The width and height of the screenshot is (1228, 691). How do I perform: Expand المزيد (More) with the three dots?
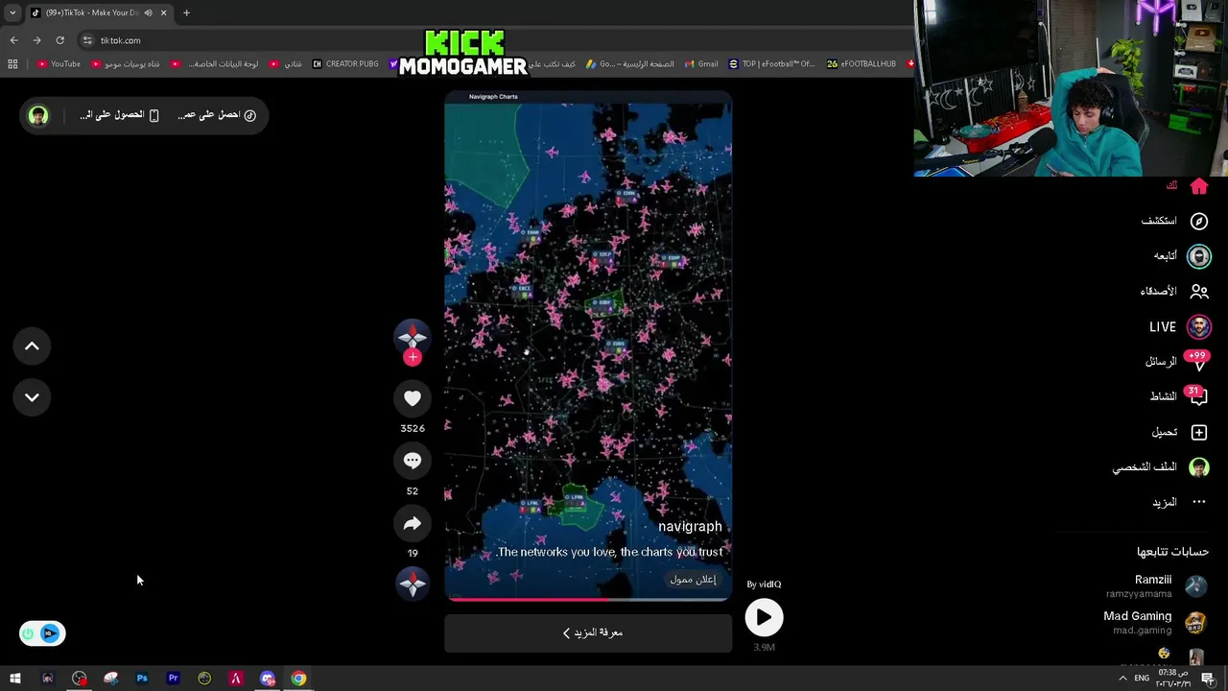[1179, 502]
